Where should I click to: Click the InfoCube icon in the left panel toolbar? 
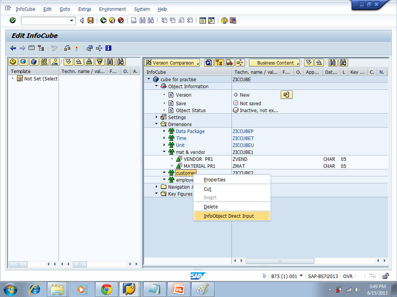point(34,62)
